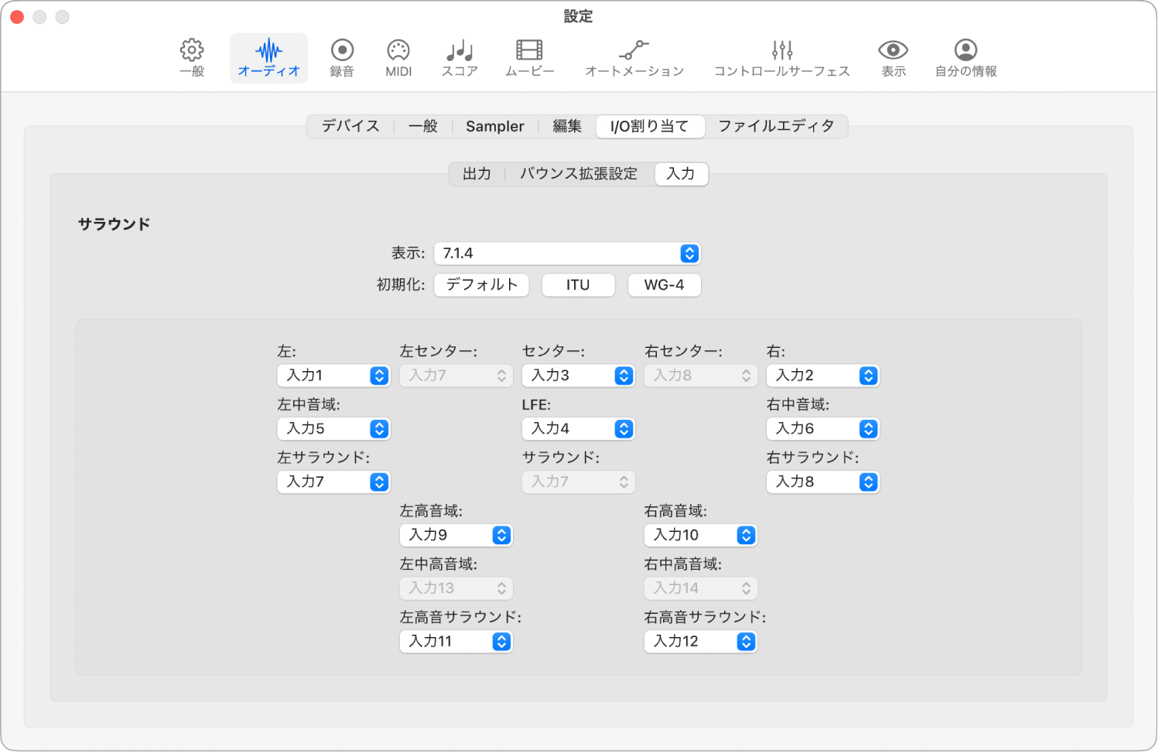
Task: Open the 左高音サラウンド 入力11 dropdown
Action: click(456, 642)
